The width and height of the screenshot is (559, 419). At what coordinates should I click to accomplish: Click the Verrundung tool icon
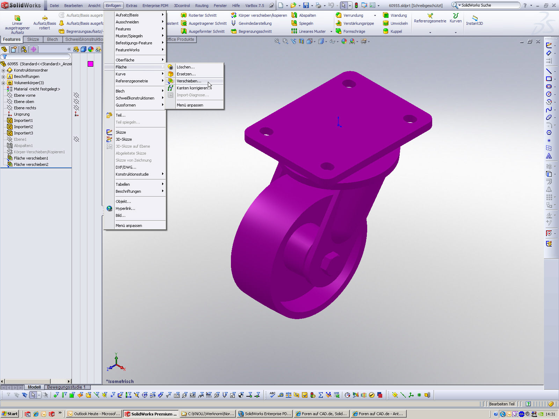click(339, 15)
